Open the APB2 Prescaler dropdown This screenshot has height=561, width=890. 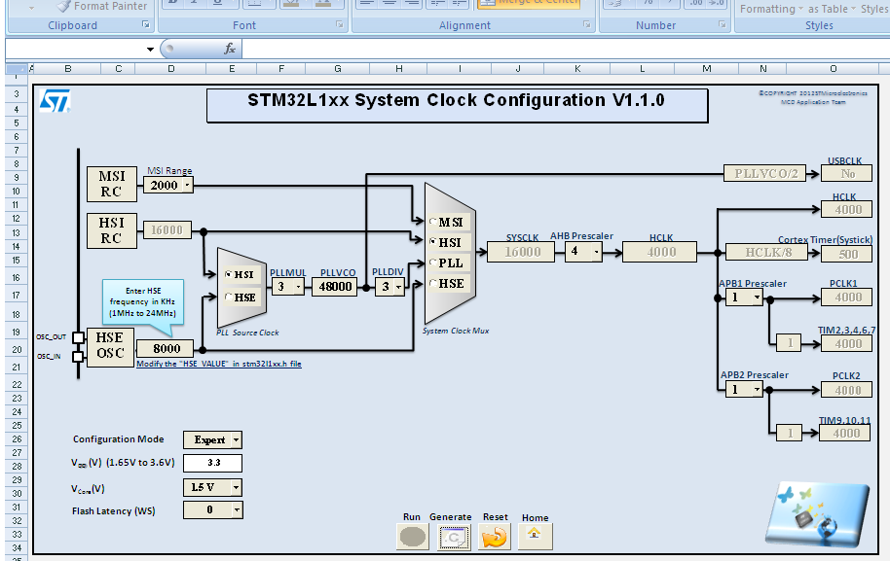[x=757, y=389]
